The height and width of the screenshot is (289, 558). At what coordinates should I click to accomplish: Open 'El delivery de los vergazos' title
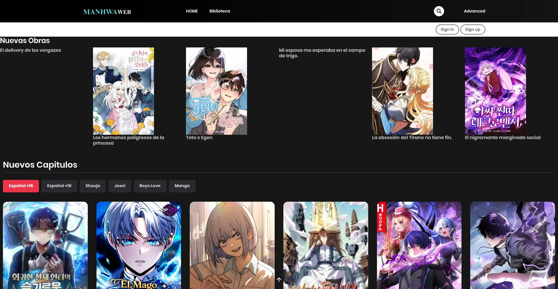point(31,50)
